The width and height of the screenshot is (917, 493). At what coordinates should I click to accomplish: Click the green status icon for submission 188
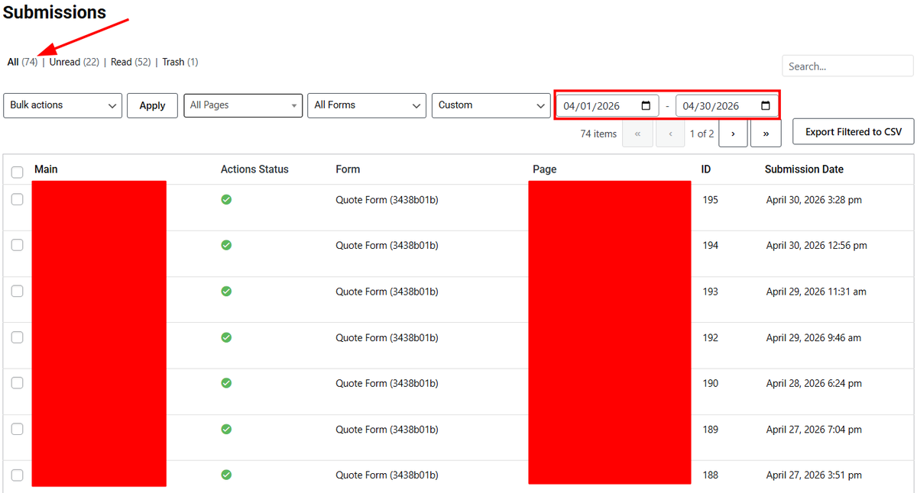(226, 475)
